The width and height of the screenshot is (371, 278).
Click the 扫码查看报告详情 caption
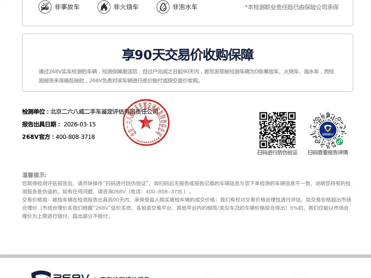(x=328, y=152)
